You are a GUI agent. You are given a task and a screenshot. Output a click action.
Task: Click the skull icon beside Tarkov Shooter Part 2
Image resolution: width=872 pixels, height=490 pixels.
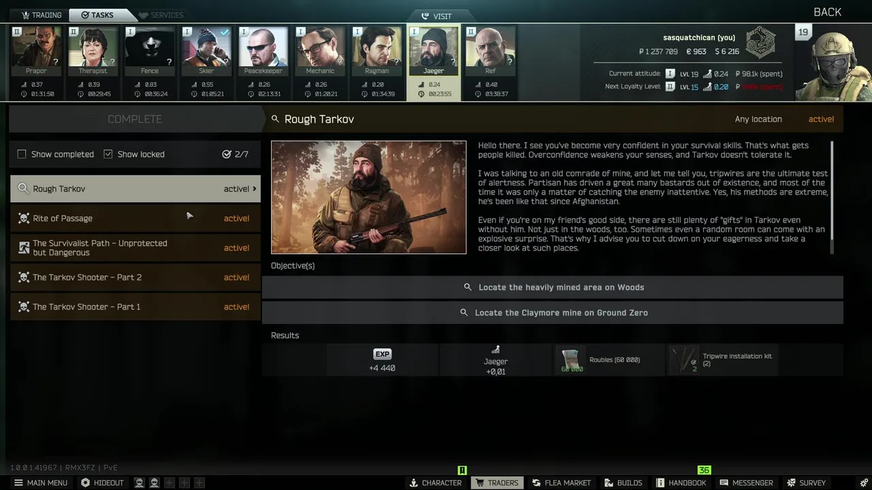point(24,277)
